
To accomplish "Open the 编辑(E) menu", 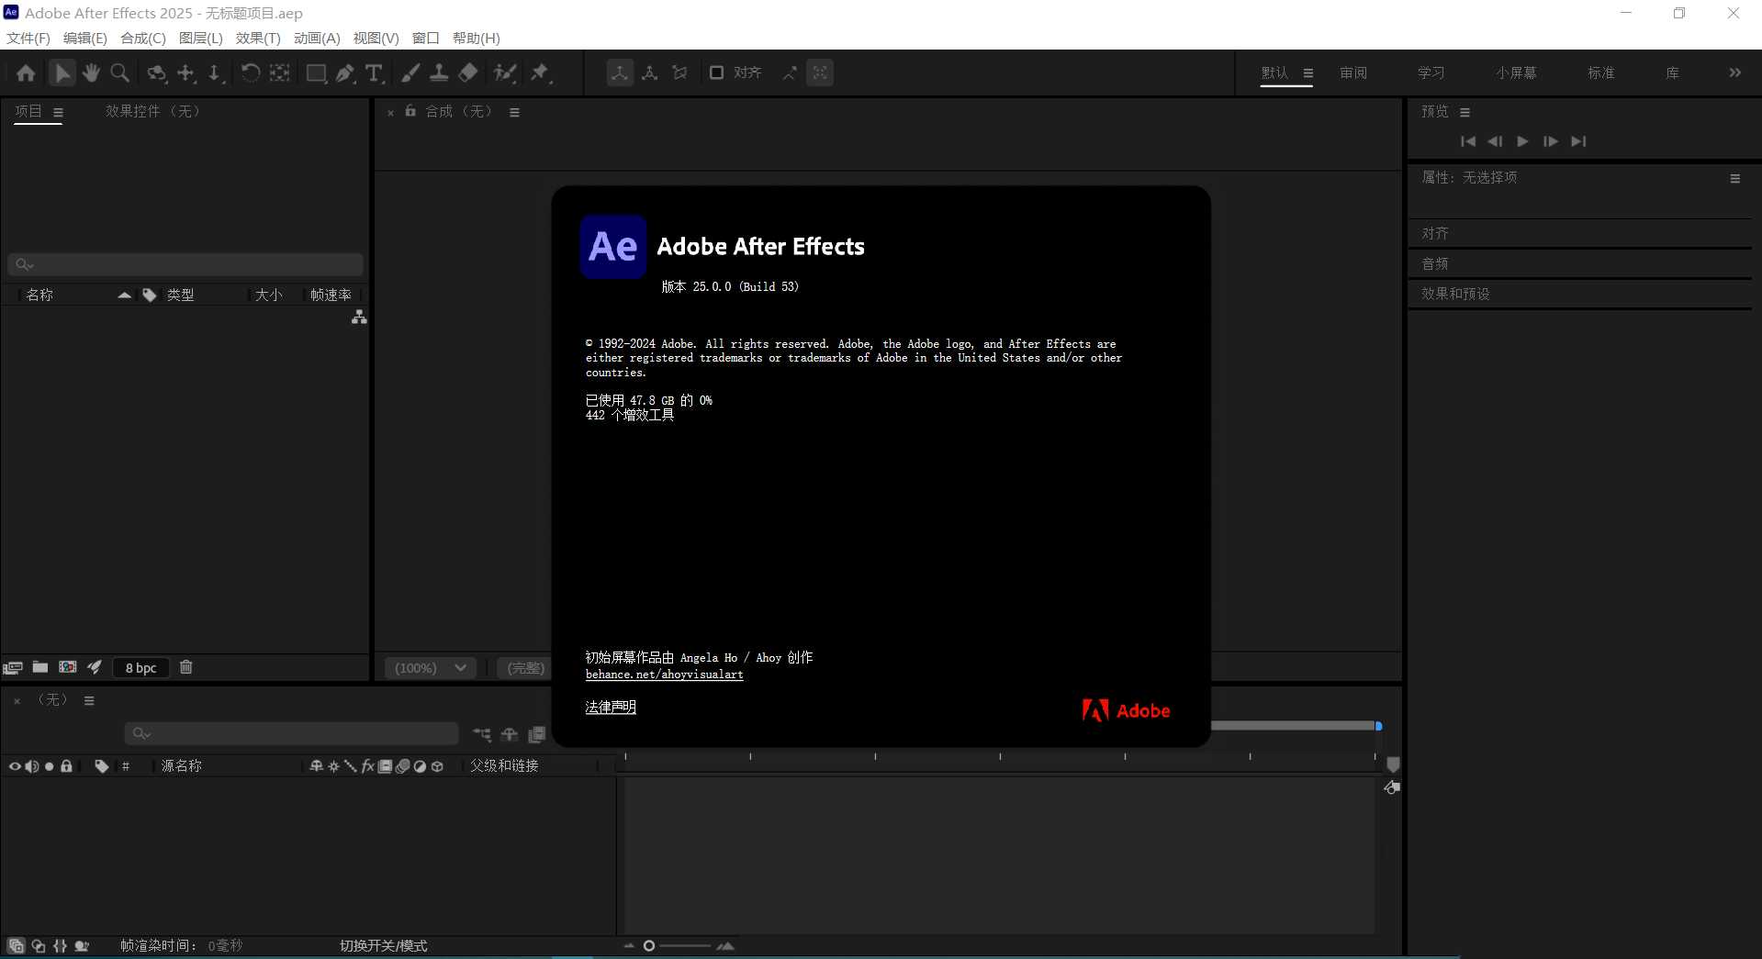I will point(85,39).
